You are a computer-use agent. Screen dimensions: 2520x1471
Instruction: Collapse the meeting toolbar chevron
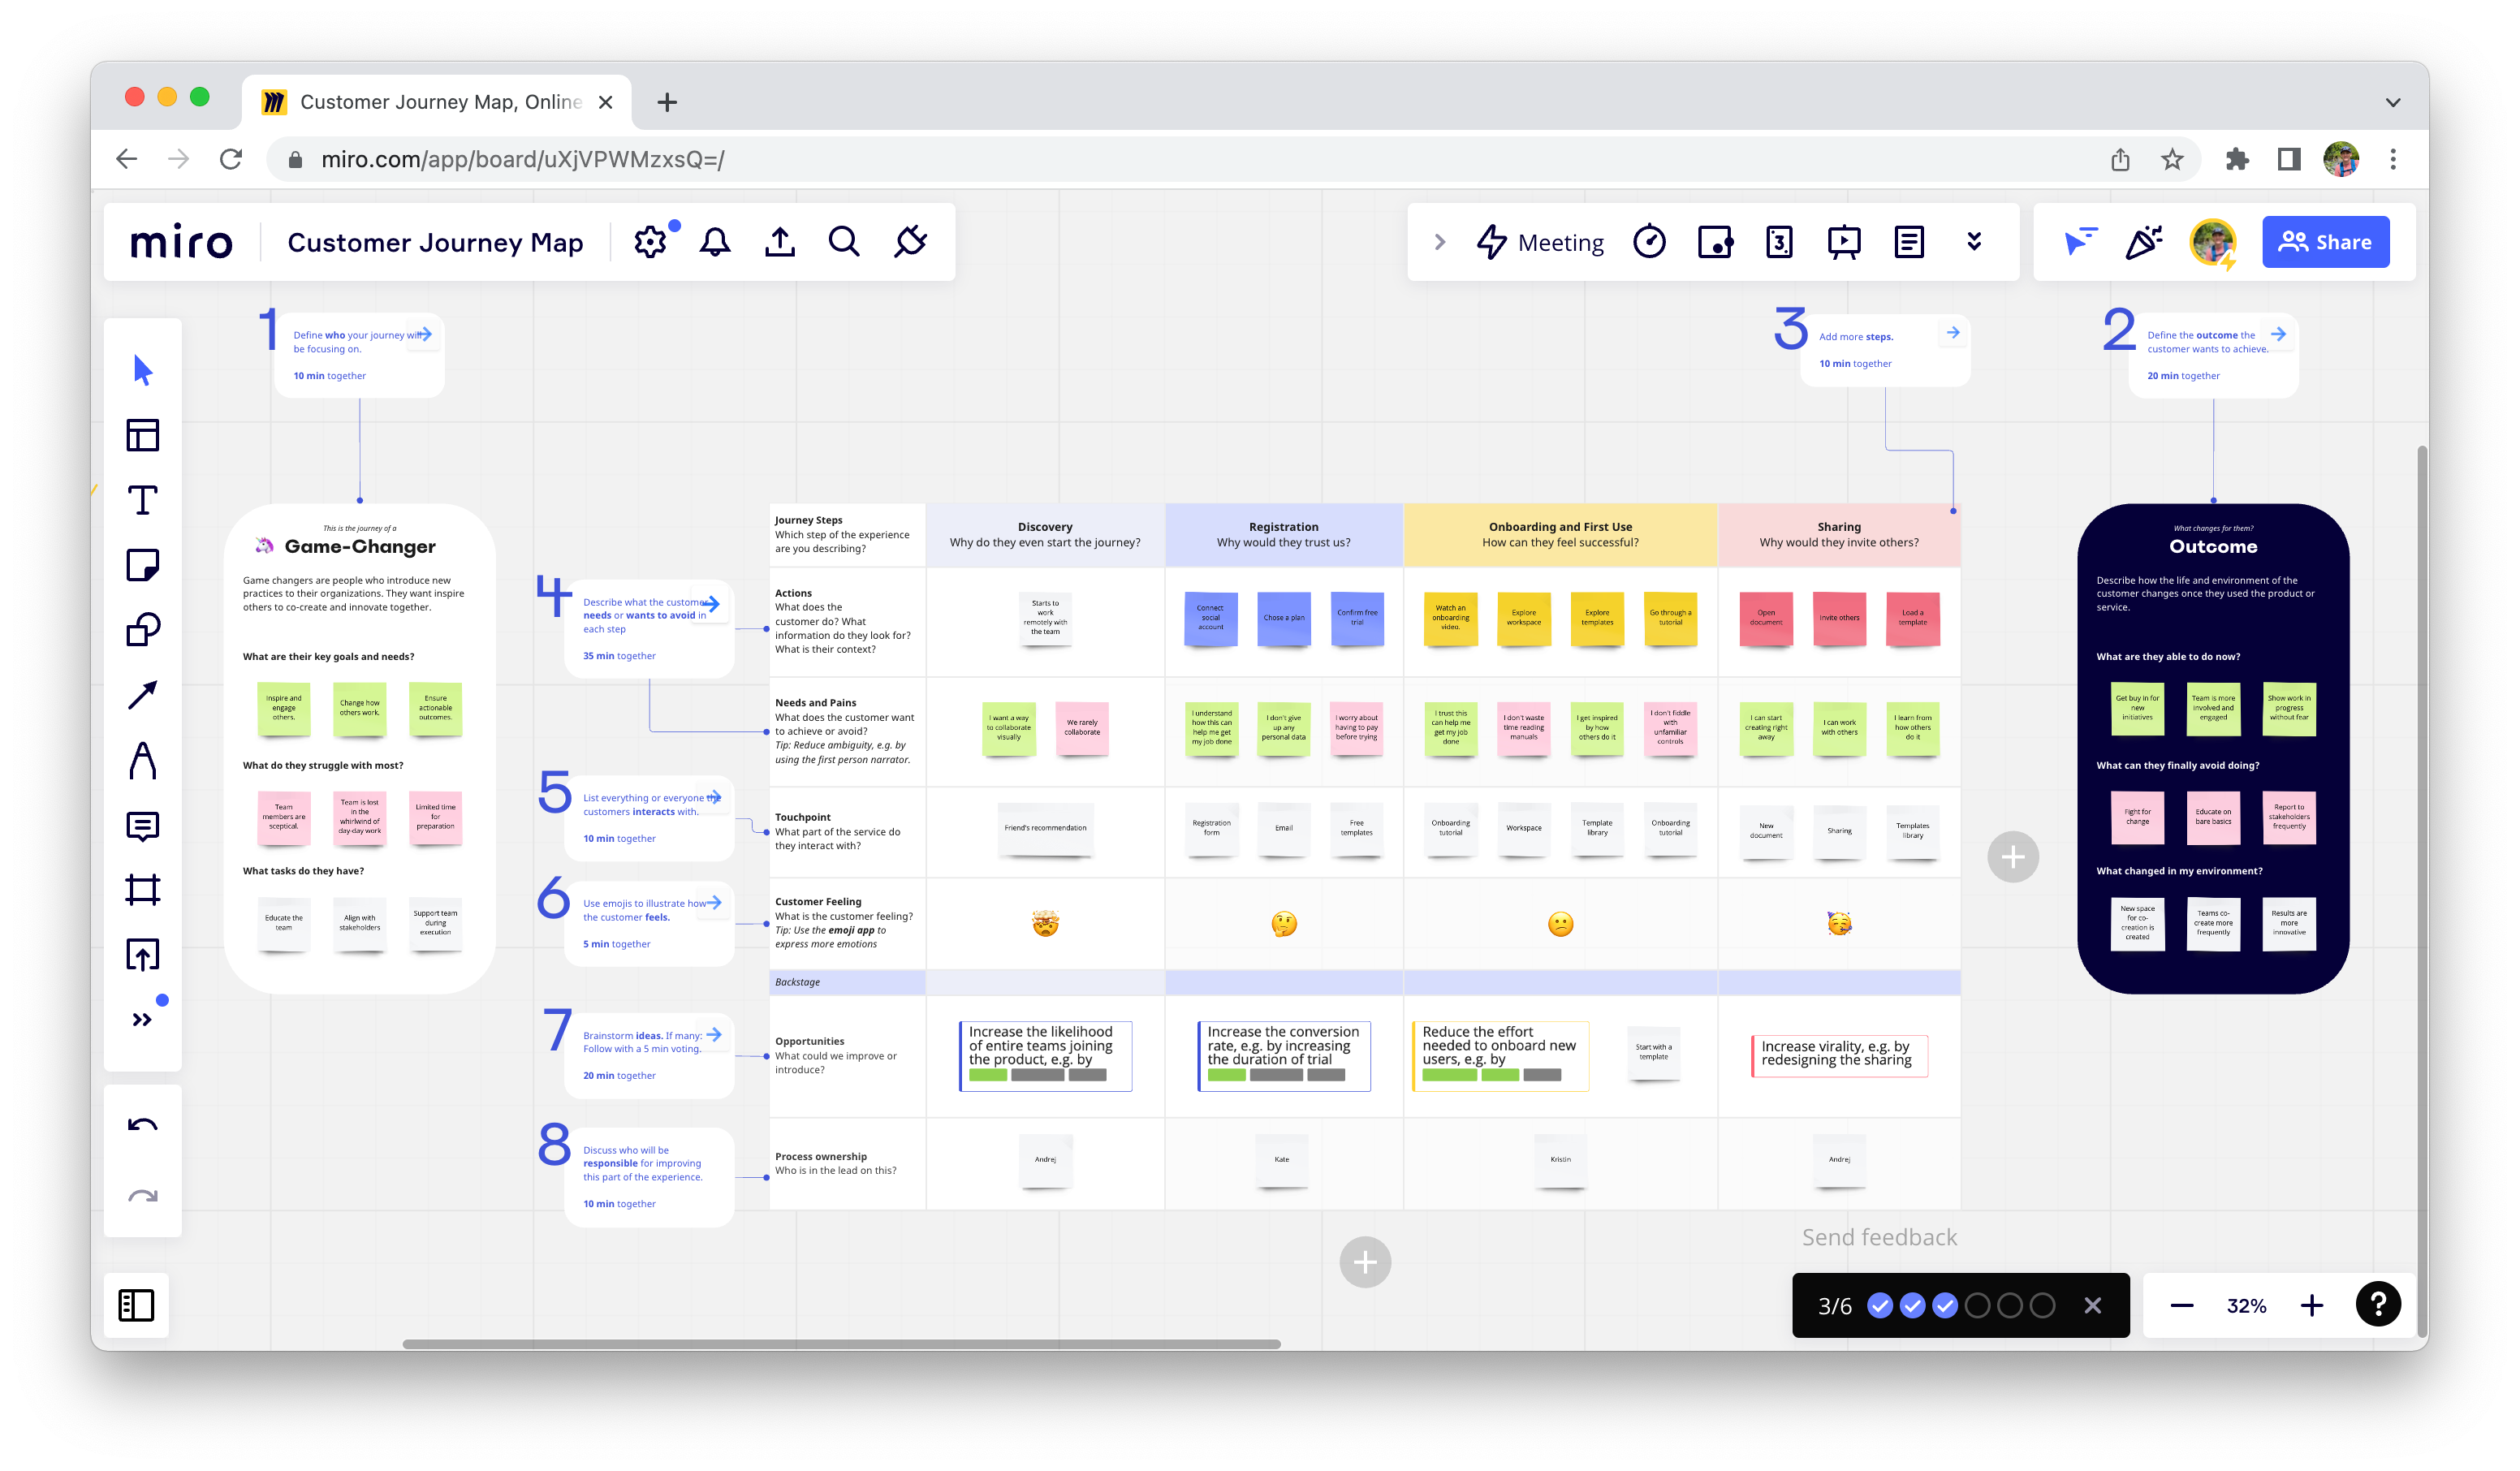[x=1440, y=242]
